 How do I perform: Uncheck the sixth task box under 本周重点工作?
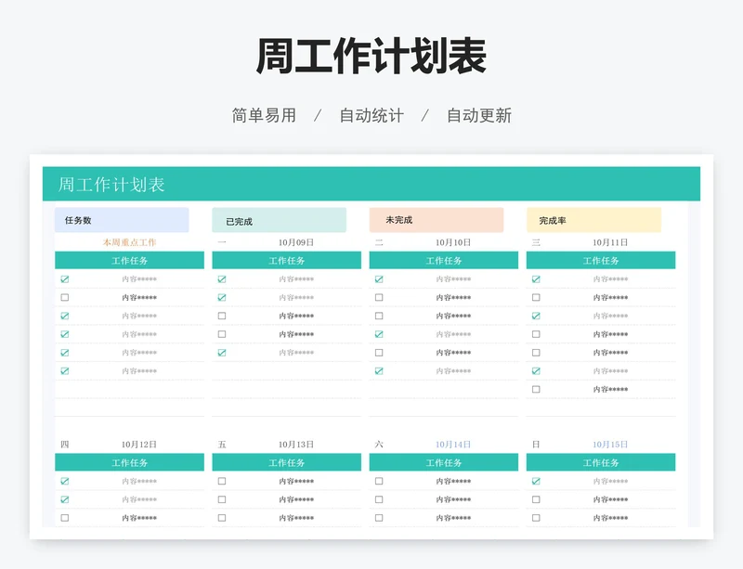click(65, 371)
